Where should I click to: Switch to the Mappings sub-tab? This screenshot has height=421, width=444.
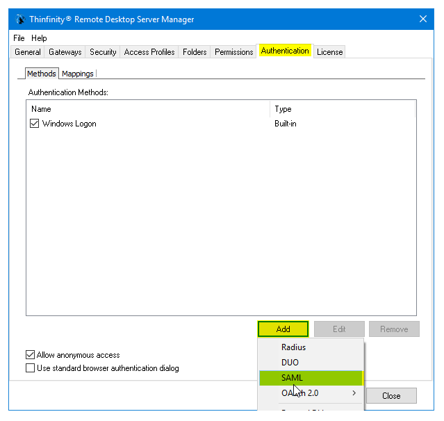(78, 74)
